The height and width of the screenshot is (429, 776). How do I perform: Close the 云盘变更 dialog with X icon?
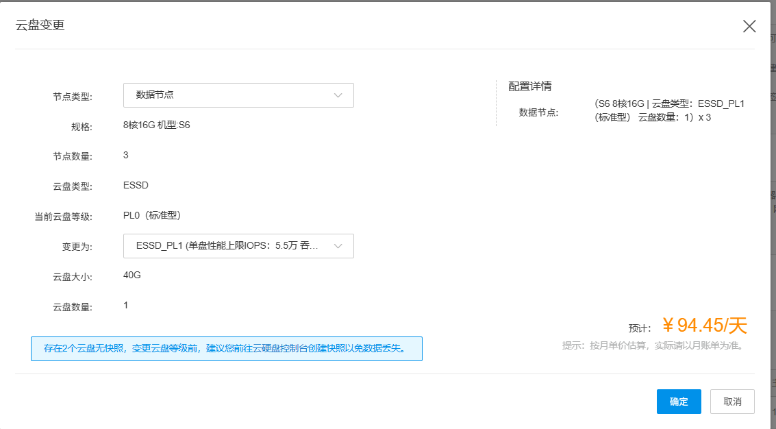click(749, 27)
